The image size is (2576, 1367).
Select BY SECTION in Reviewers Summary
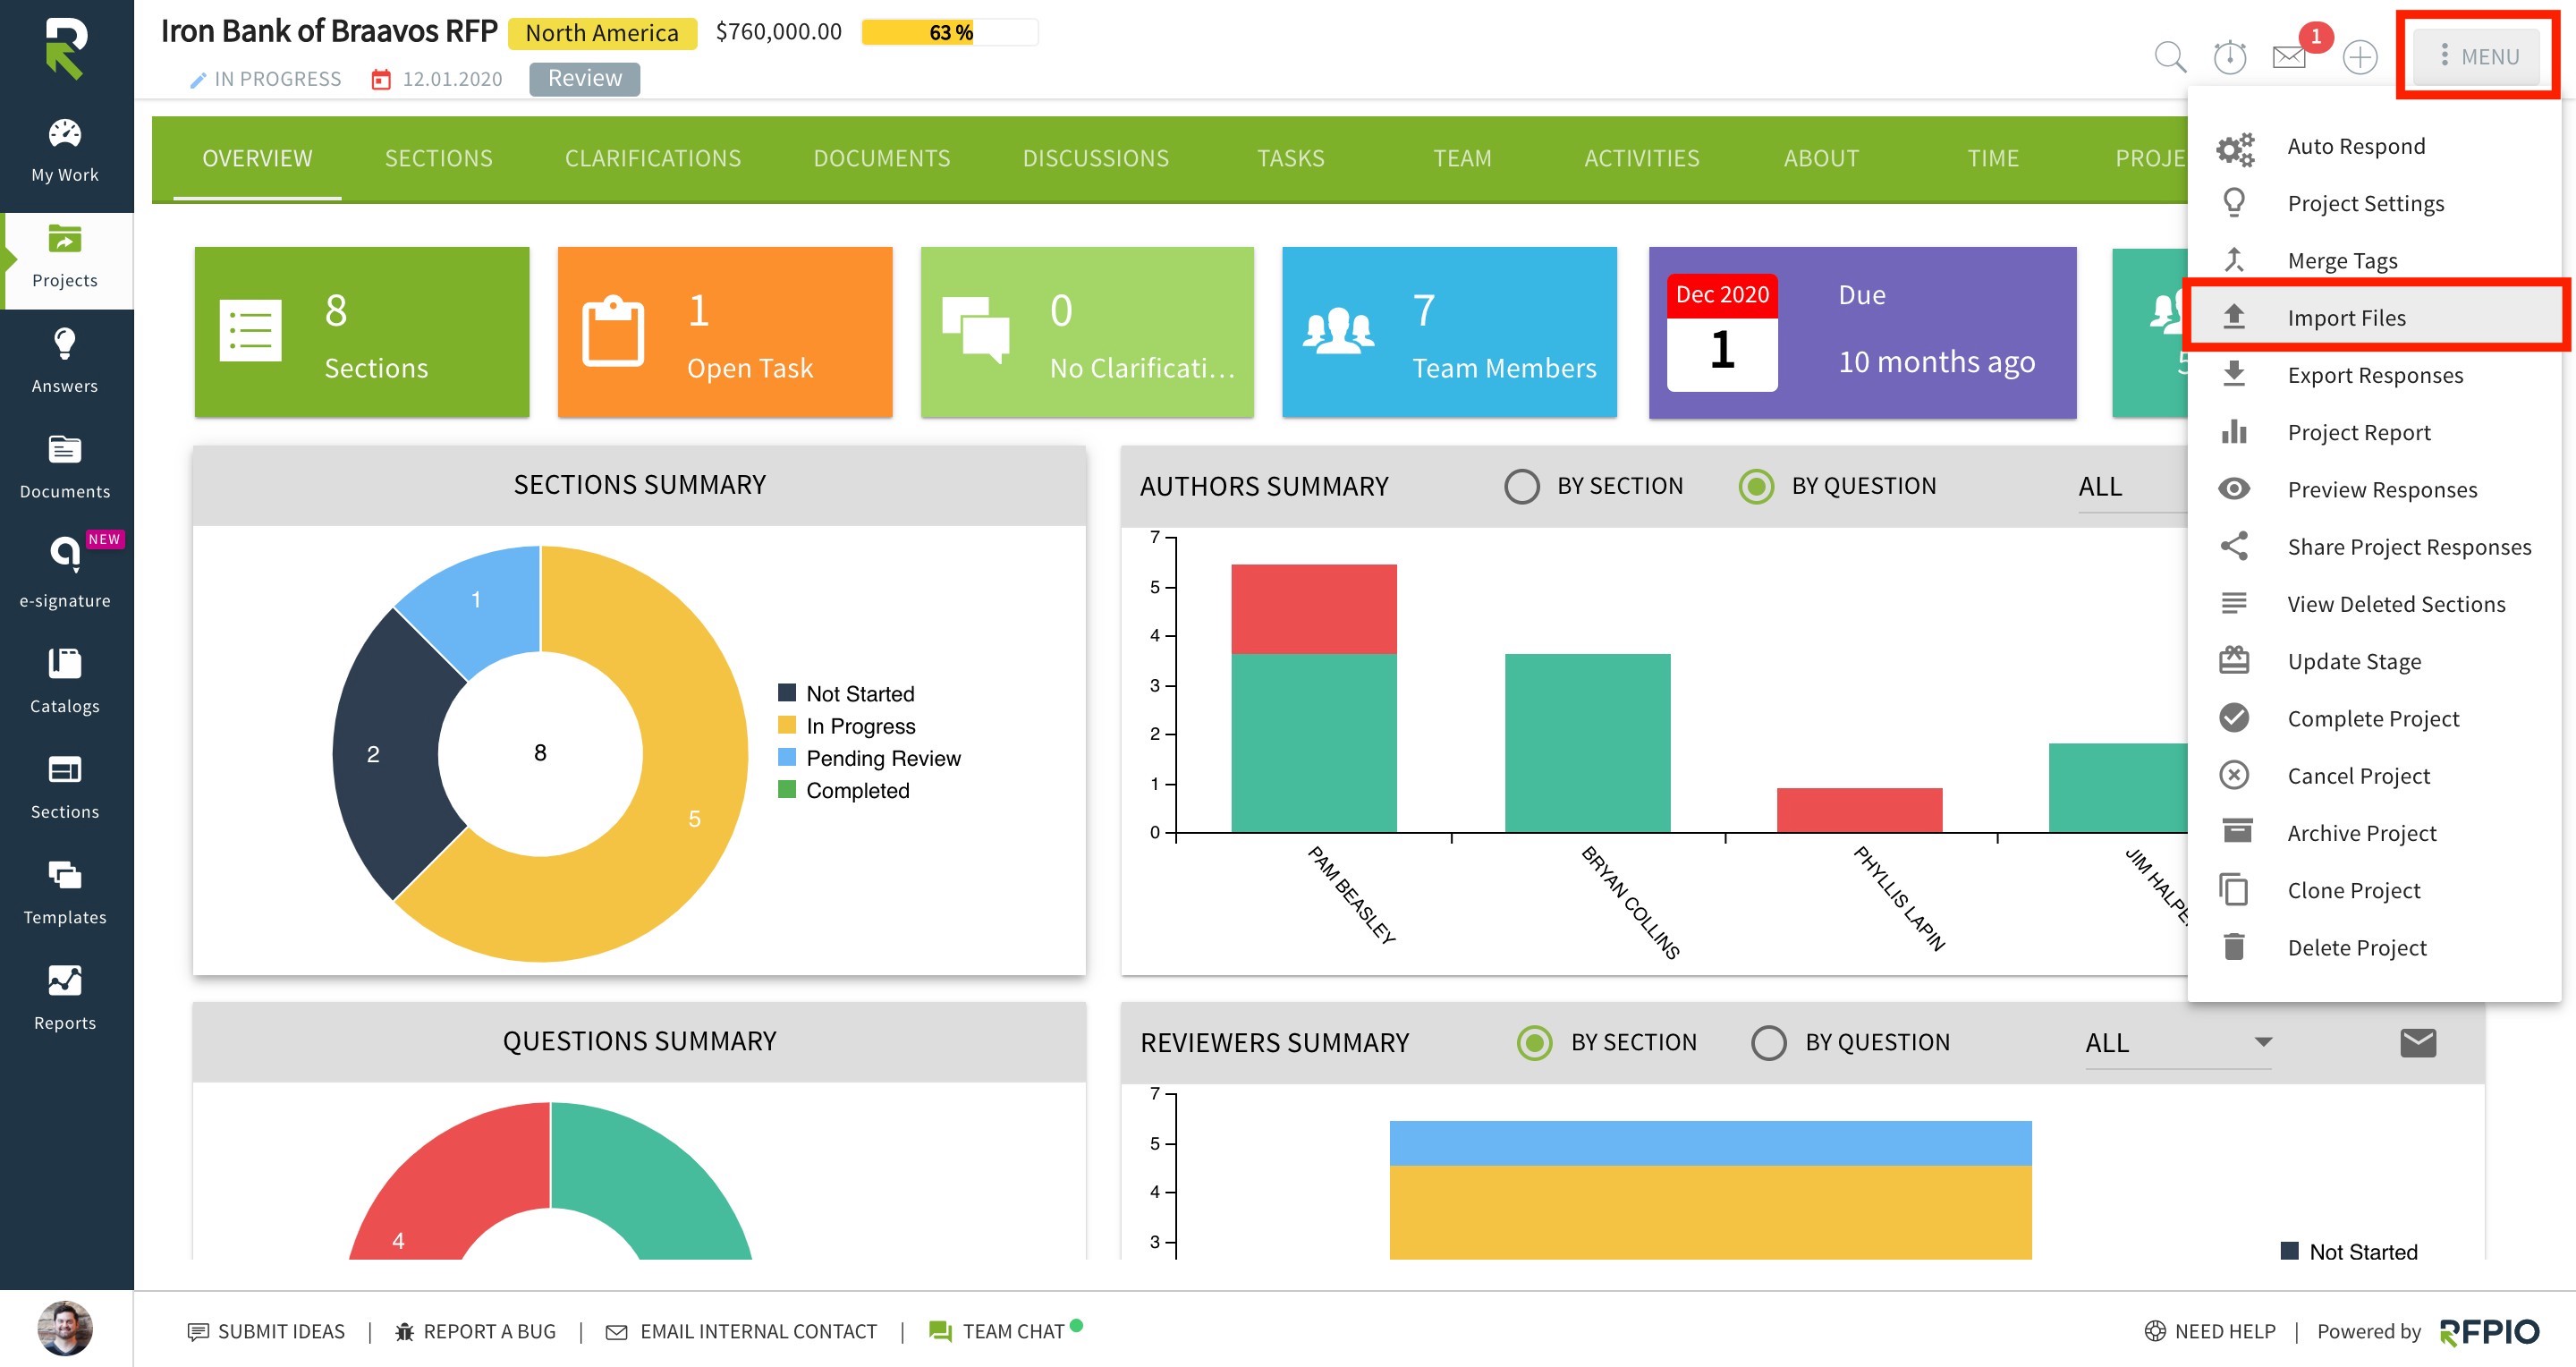pyautogui.click(x=1534, y=1042)
